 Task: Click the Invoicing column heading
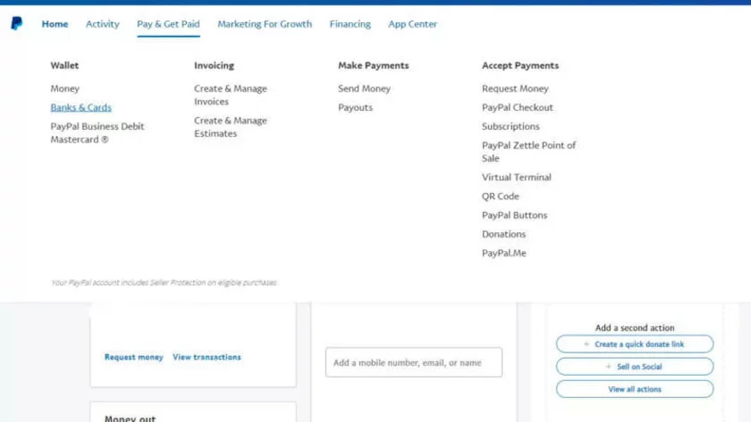214,66
